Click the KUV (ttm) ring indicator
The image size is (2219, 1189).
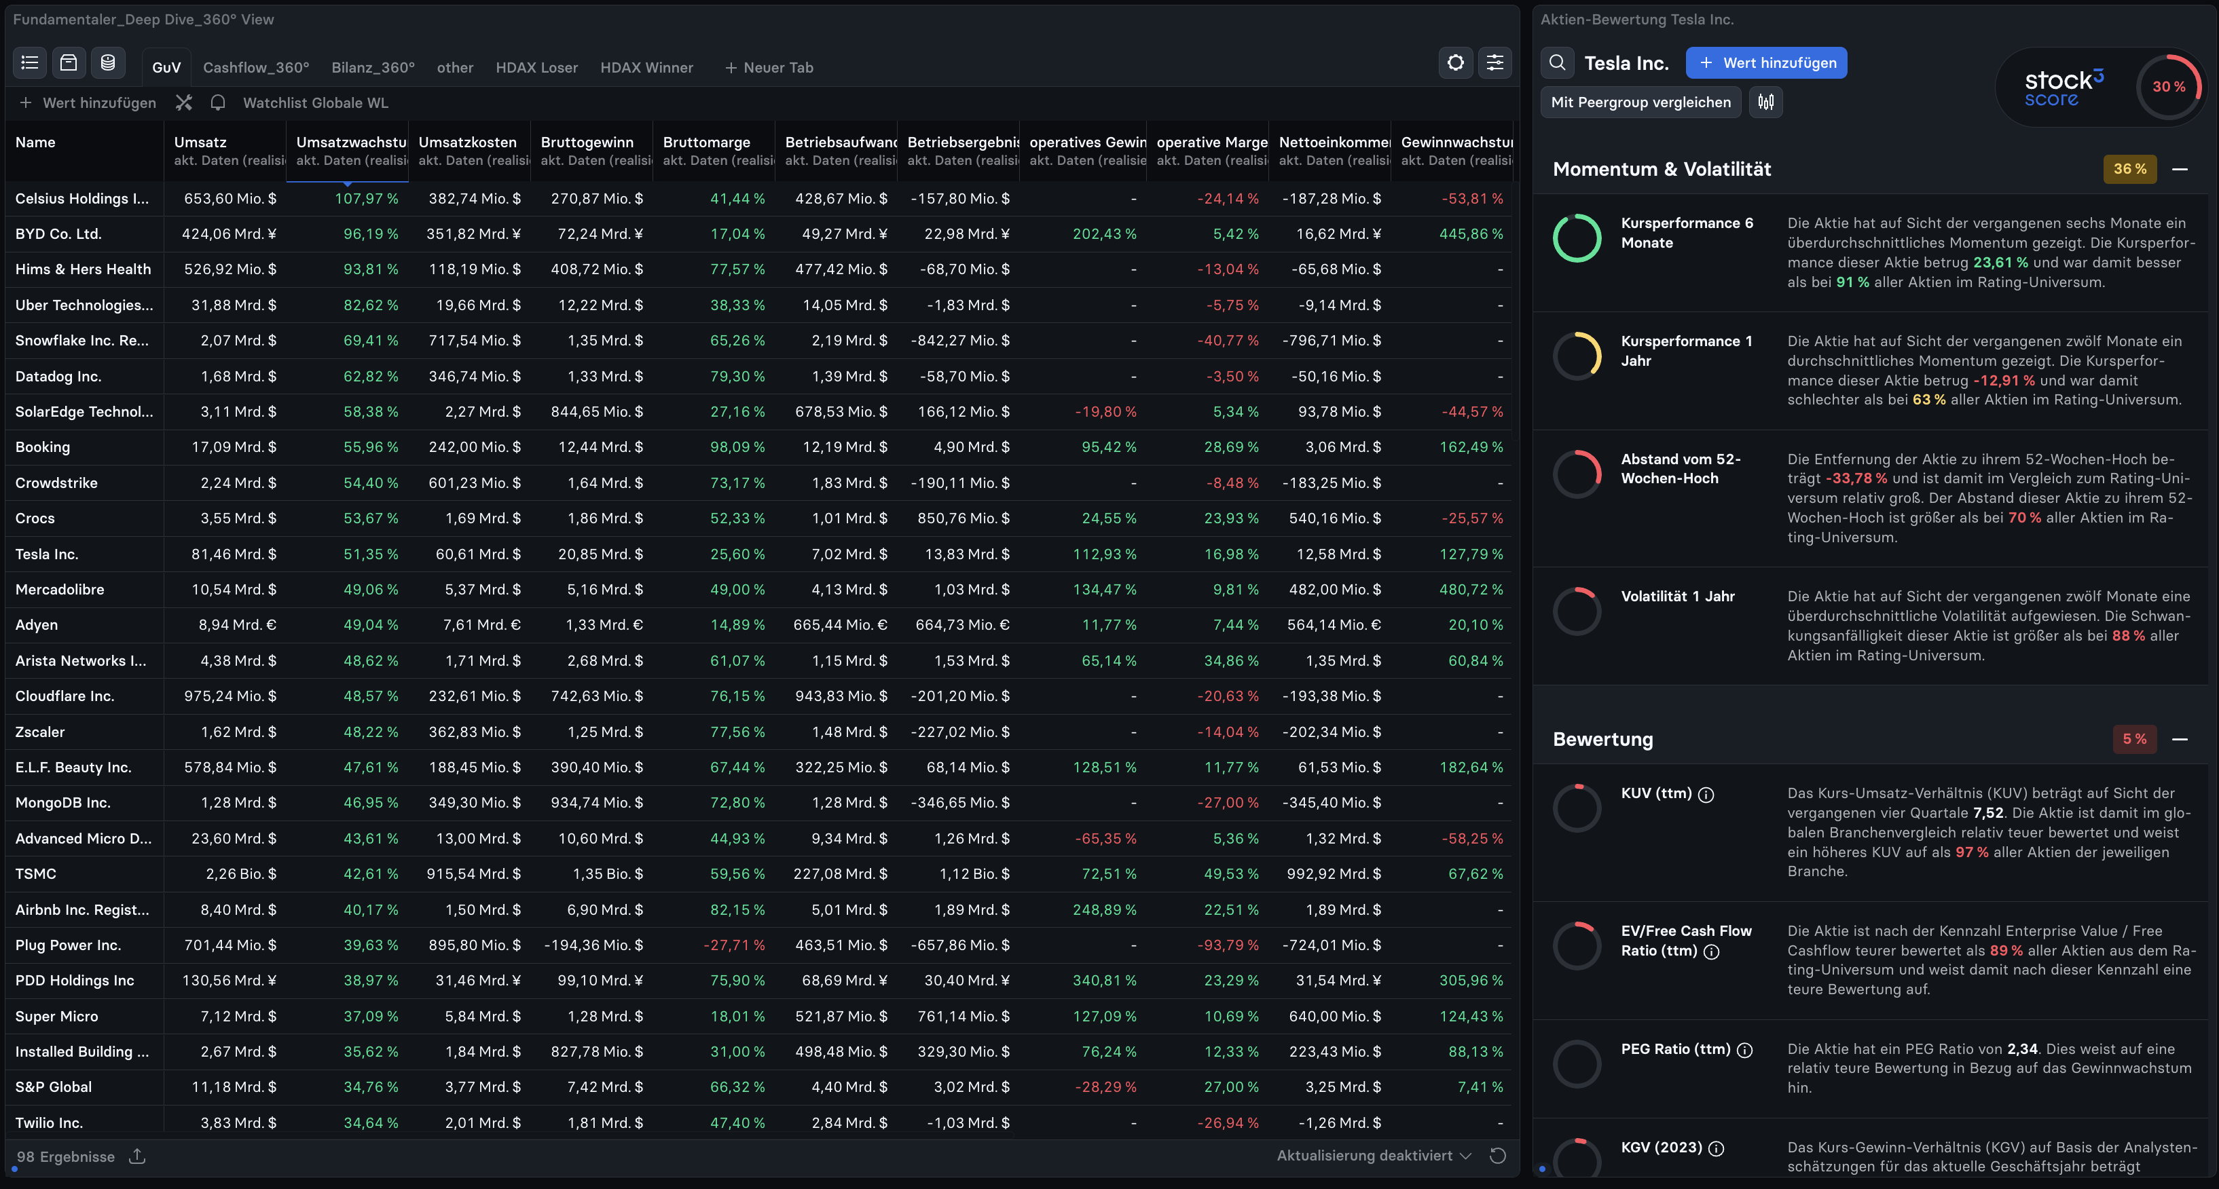1577,808
